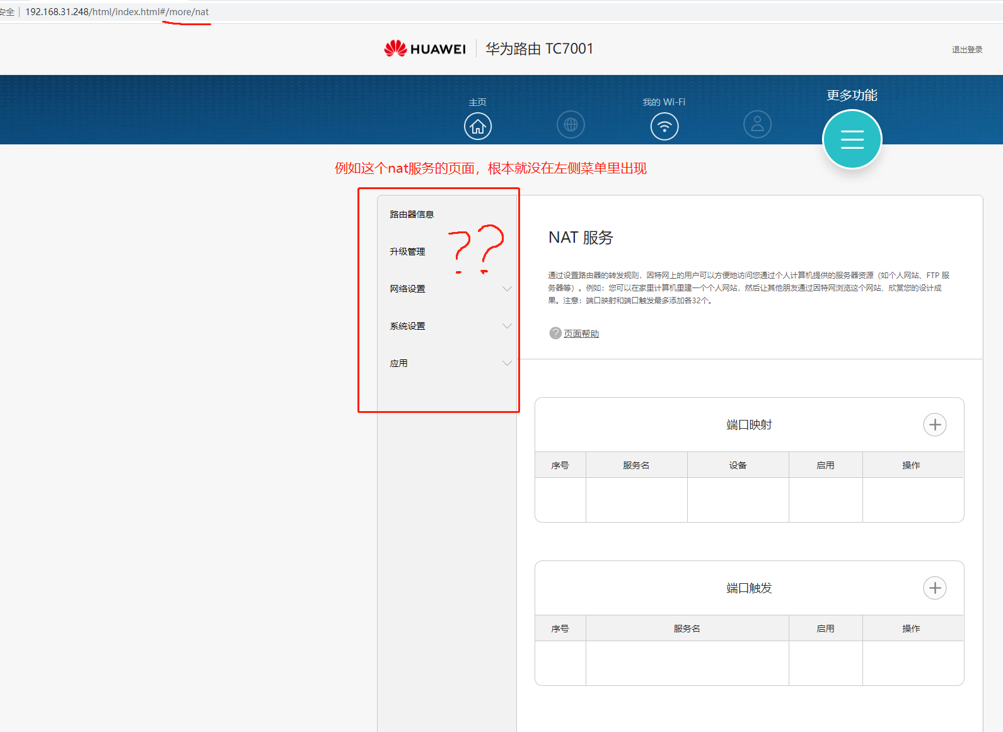Select 升级管理 in the sidebar
The height and width of the screenshot is (732, 1003).
[407, 252]
